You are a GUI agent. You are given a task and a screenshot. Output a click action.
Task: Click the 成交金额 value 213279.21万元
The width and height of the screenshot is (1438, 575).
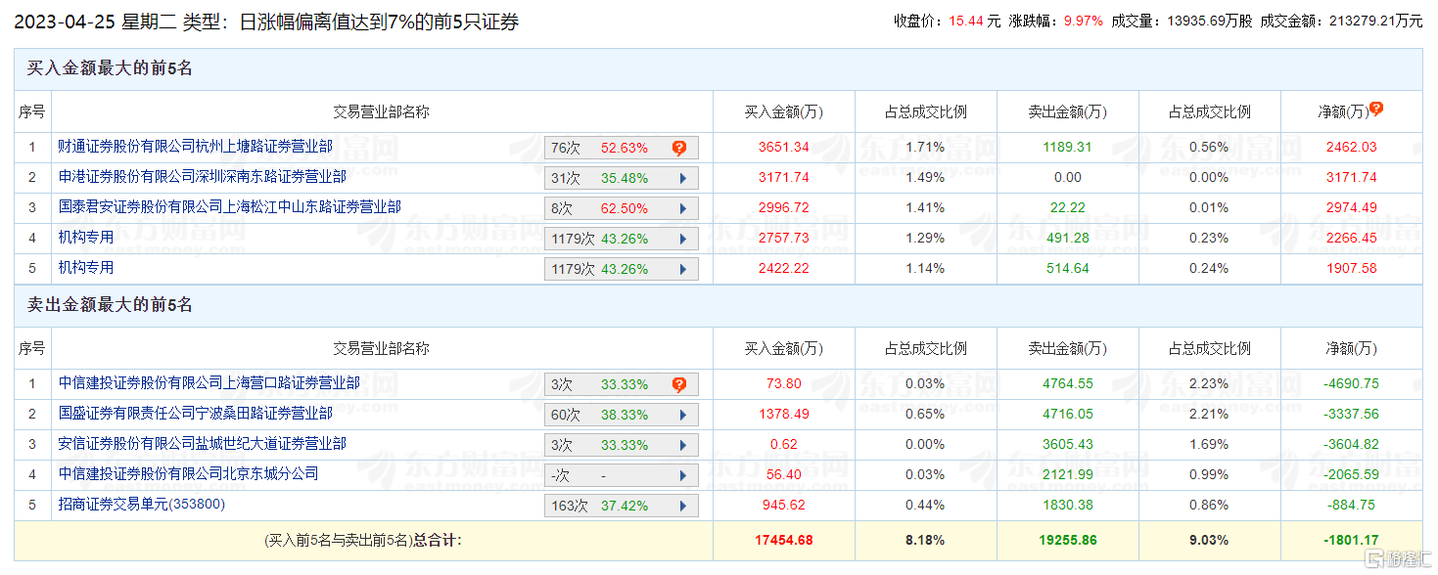[1374, 21]
